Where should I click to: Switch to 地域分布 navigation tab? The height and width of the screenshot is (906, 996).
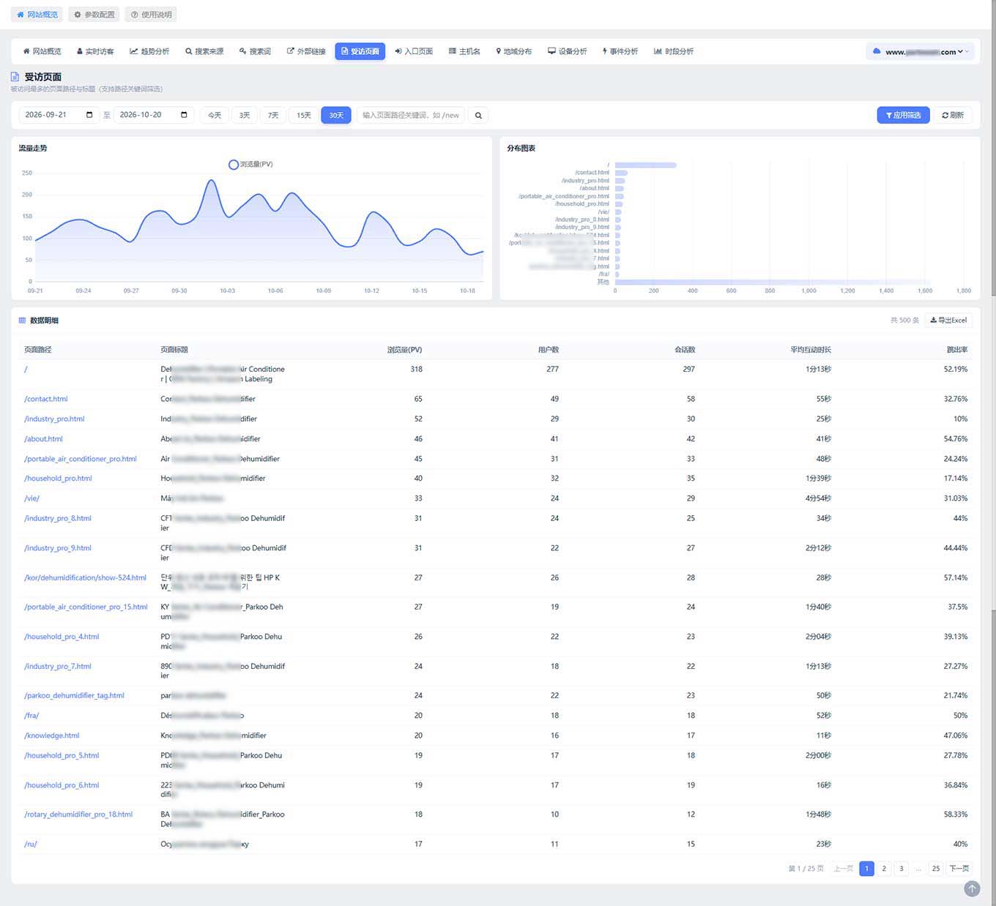pyautogui.click(x=513, y=51)
